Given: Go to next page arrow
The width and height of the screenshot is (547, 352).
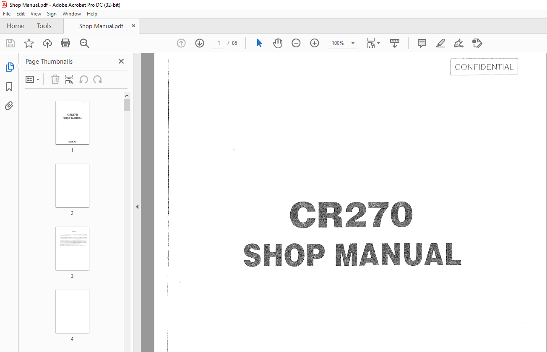Looking at the screenshot, I should pyautogui.click(x=200, y=43).
